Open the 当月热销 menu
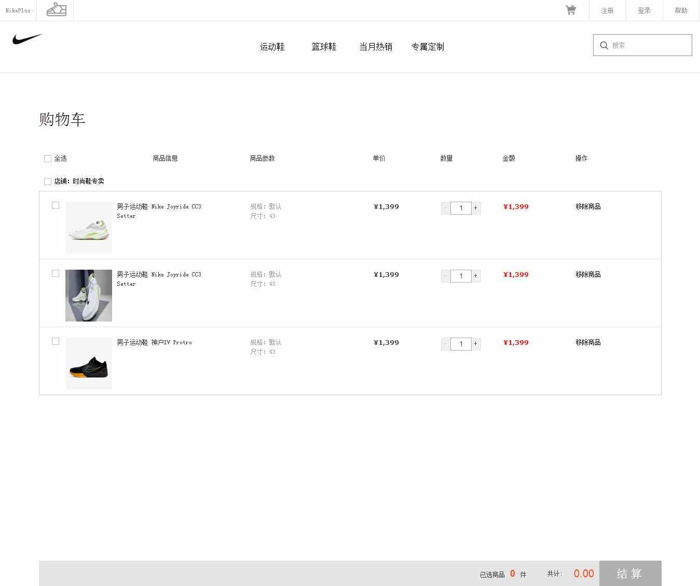 pyautogui.click(x=376, y=47)
